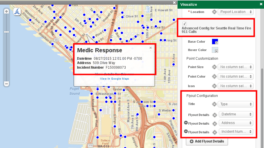This screenshot has width=264, height=148.
Task: Close the map pane with top X
Action: tap(174, 3)
